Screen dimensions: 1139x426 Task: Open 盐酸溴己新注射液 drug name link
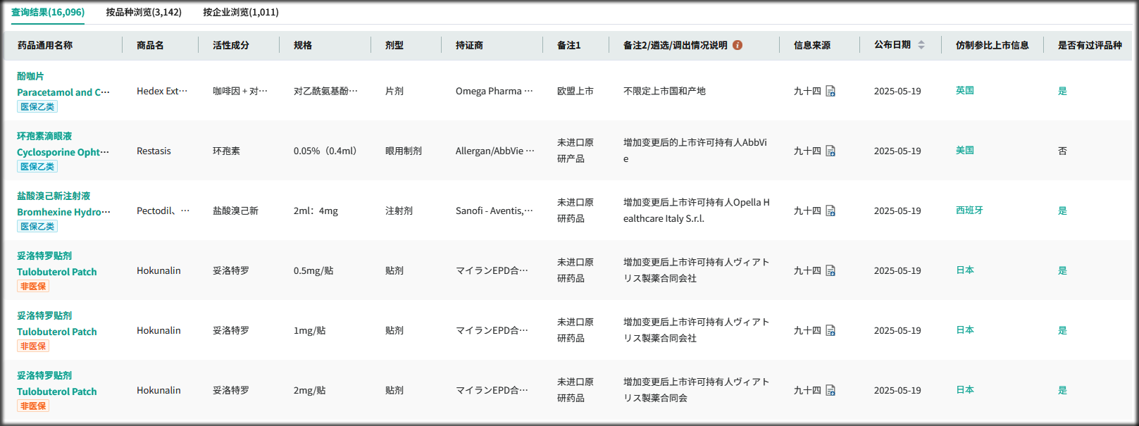coord(54,196)
